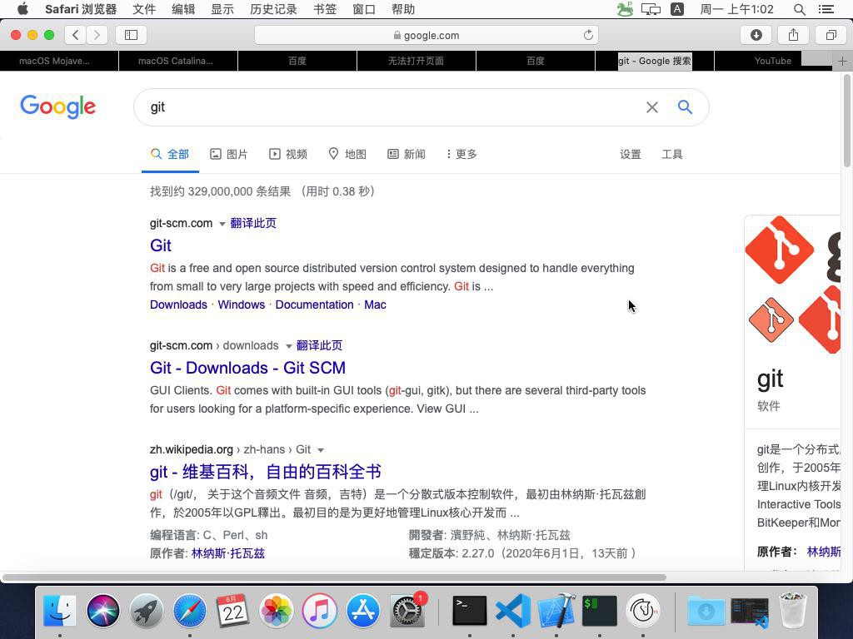Screen dimensions: 853x639
Task: Show the Safari tab overview
Action: pyautogui.click(x=831, y=35)
